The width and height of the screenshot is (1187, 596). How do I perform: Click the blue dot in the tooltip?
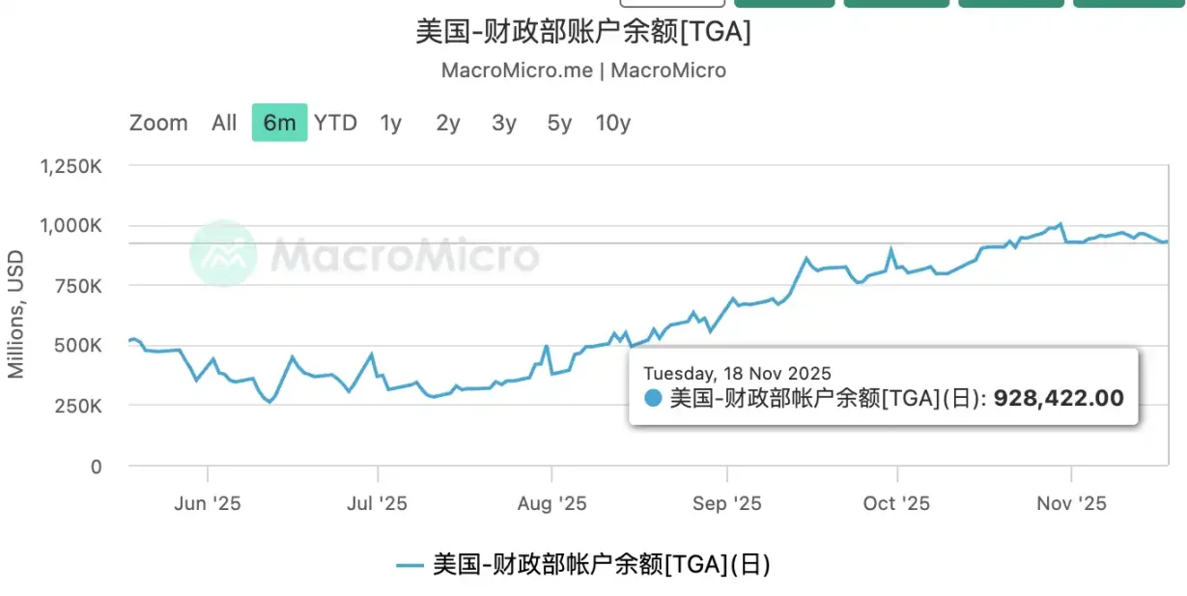click(653, 398)
